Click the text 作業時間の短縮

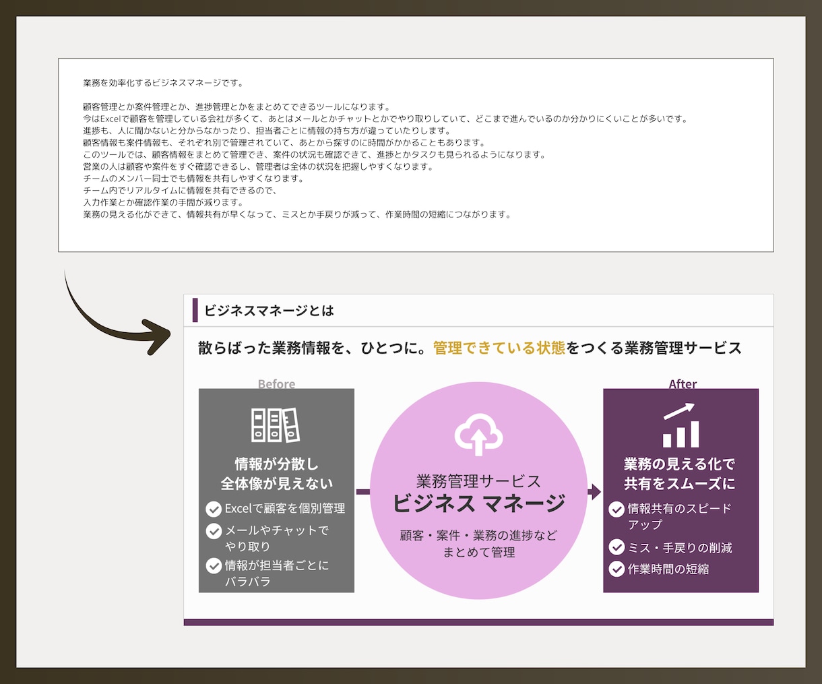pyautogui.click(x=668, y=569)
